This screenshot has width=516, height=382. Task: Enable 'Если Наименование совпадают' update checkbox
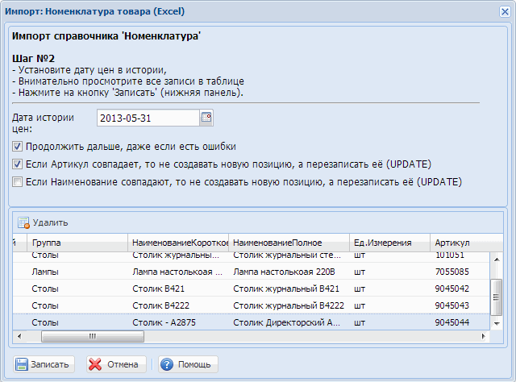pos(18,182)
